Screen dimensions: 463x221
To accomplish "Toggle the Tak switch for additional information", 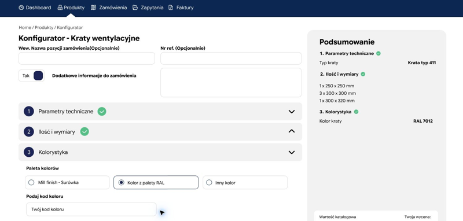I will click(x=32, y=76).
